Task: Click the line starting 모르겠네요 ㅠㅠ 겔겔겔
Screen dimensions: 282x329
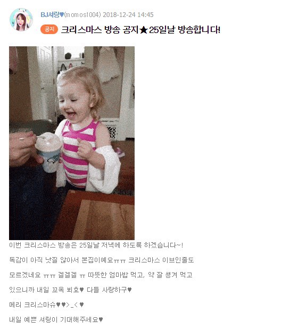Action: pos(101,275)
